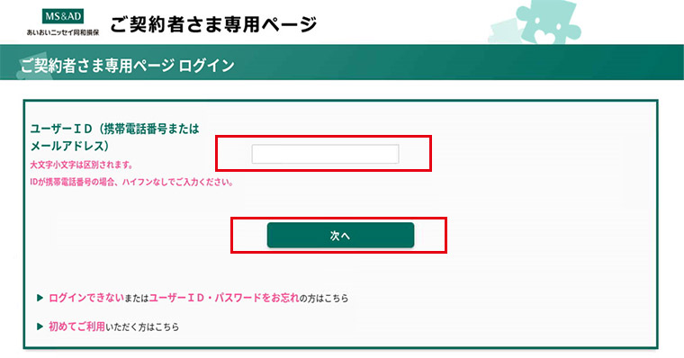Viewport: 684px width, 358px height.
Task: Click the 大文字小文字は区別されます note
Action: 81,165
